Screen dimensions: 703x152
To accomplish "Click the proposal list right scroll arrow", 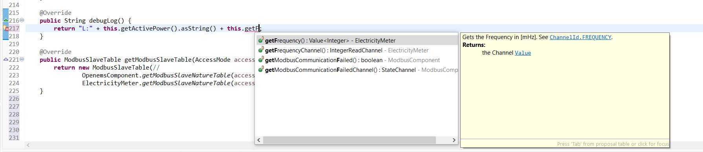I will click(454, 140).
